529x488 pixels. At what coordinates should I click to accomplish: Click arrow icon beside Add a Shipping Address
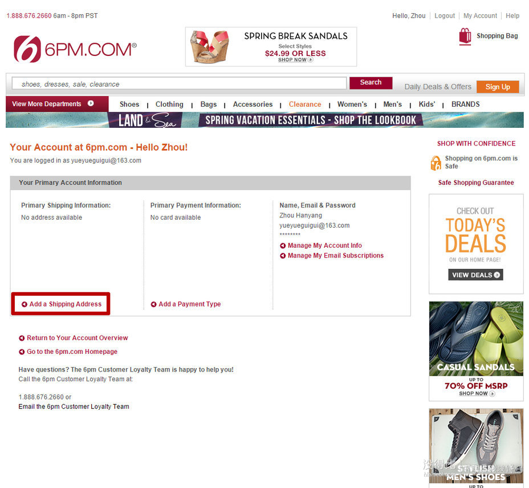click(x=25, y=304)
